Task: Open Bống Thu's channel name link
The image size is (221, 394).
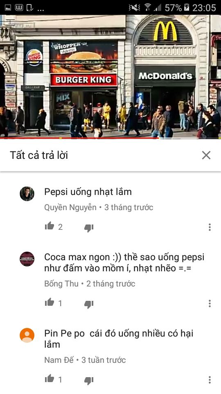Action: tap(61, 284)
